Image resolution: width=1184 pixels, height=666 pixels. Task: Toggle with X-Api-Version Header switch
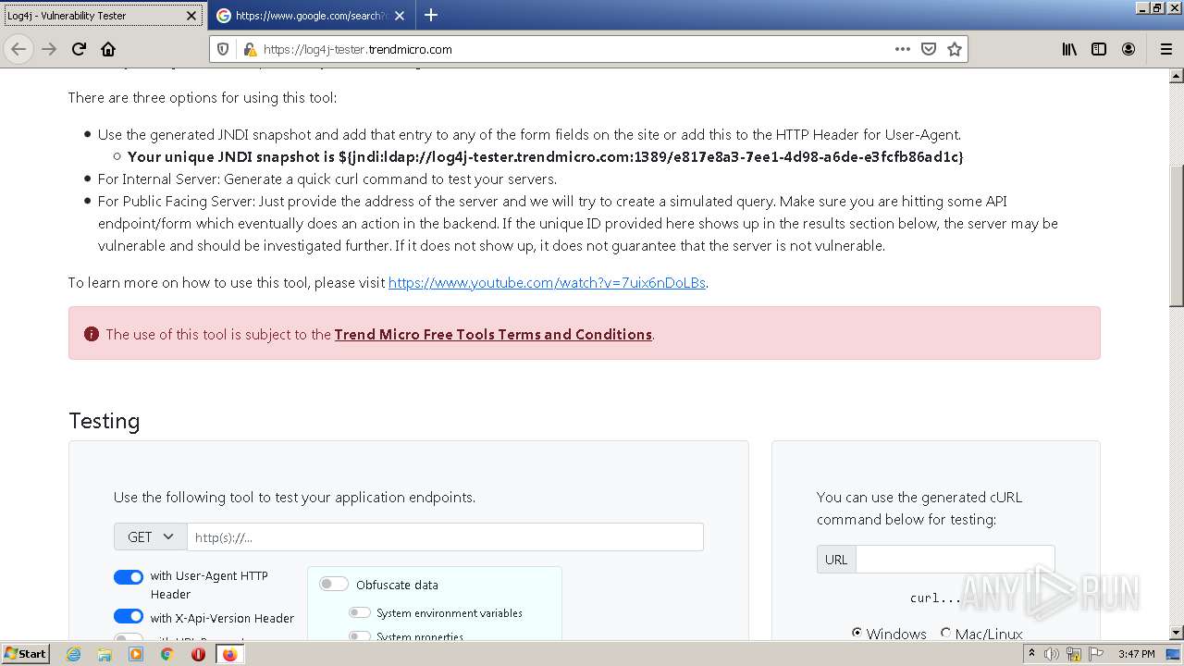pyautogui.click(x=129, y=616)
